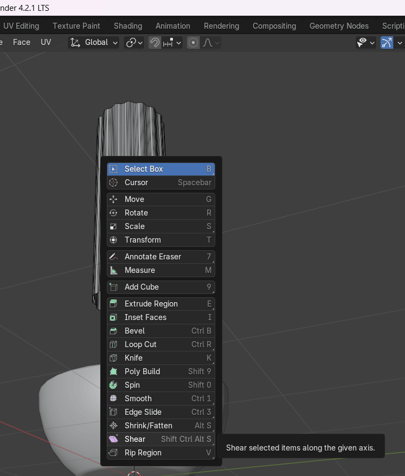
Task: Open the pivot point dropdown
Action: click(134, 42)
